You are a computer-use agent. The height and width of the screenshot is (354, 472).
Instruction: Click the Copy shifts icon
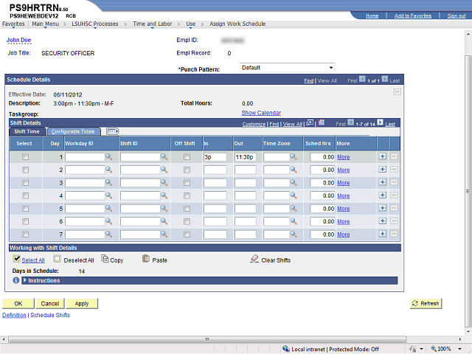click(x=105, y=260)
